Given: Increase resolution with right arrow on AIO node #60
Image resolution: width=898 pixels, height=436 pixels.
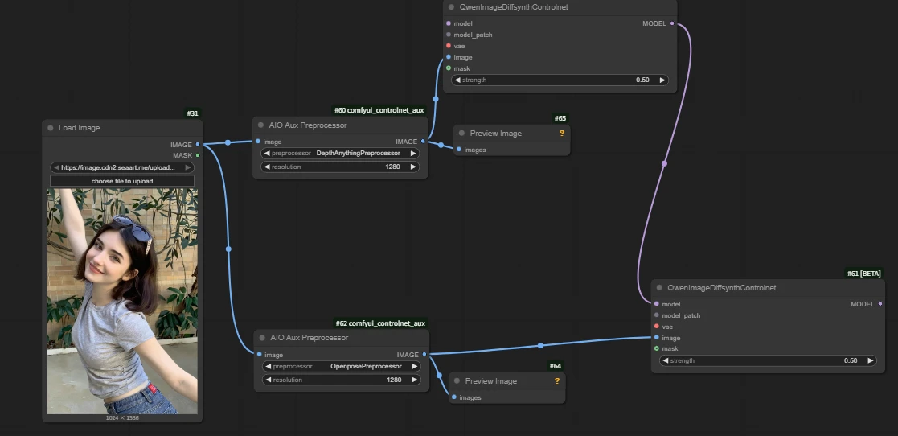Looking at the screenshot, I should click(x=413, y=167).
